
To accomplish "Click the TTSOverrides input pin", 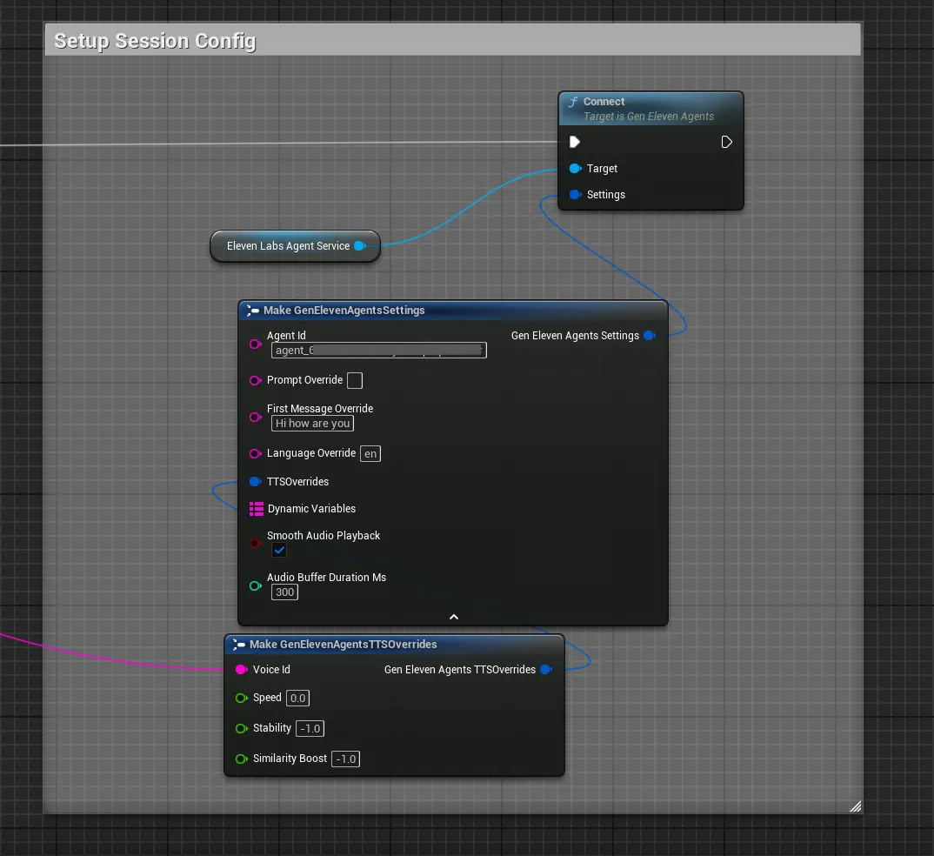I will 256,481.
